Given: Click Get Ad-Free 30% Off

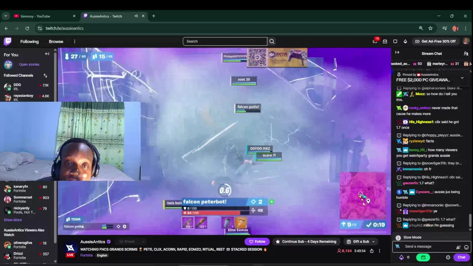Looking at the screenshot, I should [435, 41].
